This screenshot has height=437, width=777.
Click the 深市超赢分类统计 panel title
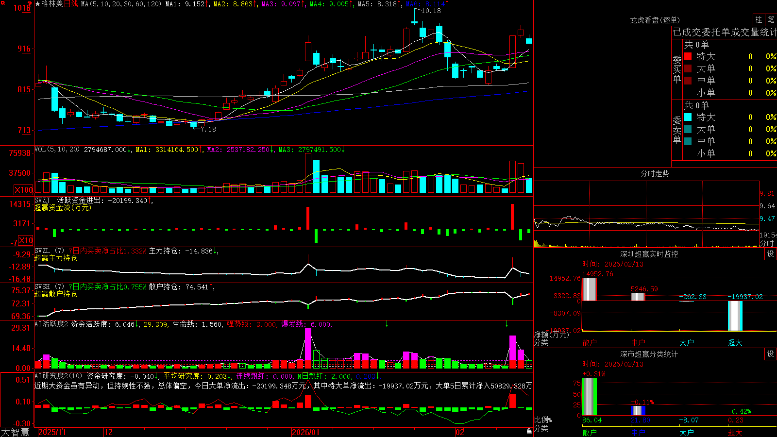point(649,354)
